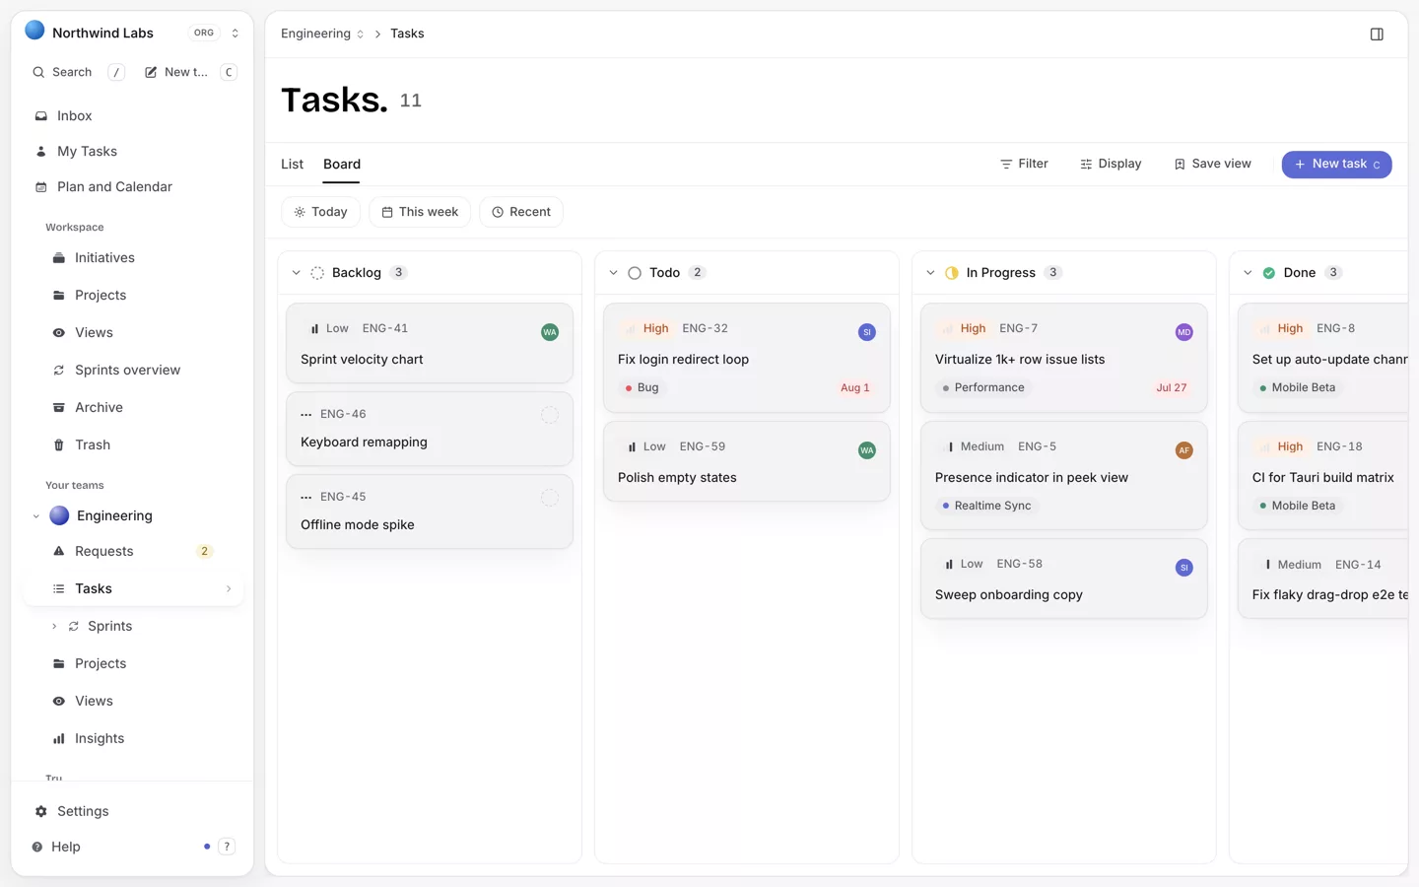
Task: Collapse the Done column chevron
Action: (1248, 274)
